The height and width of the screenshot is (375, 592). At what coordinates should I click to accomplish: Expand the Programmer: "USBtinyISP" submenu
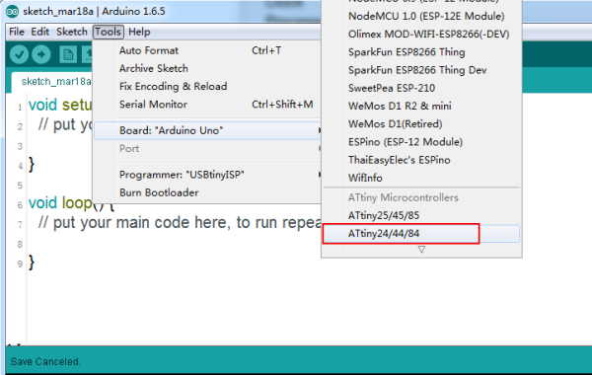point(207,175)
